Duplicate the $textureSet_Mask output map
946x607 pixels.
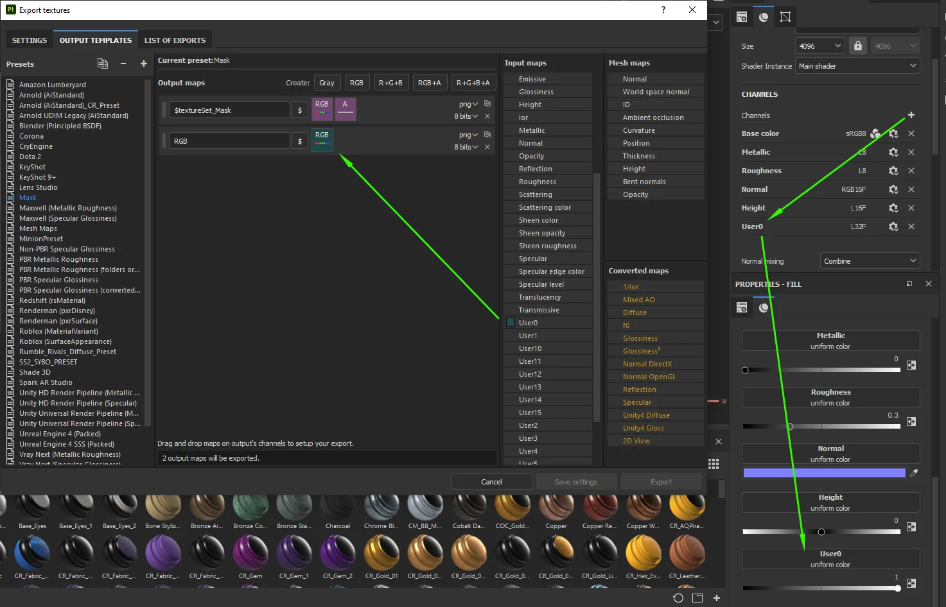487,103
